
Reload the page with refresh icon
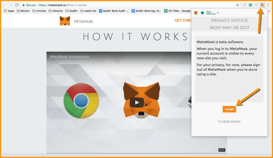17,5
